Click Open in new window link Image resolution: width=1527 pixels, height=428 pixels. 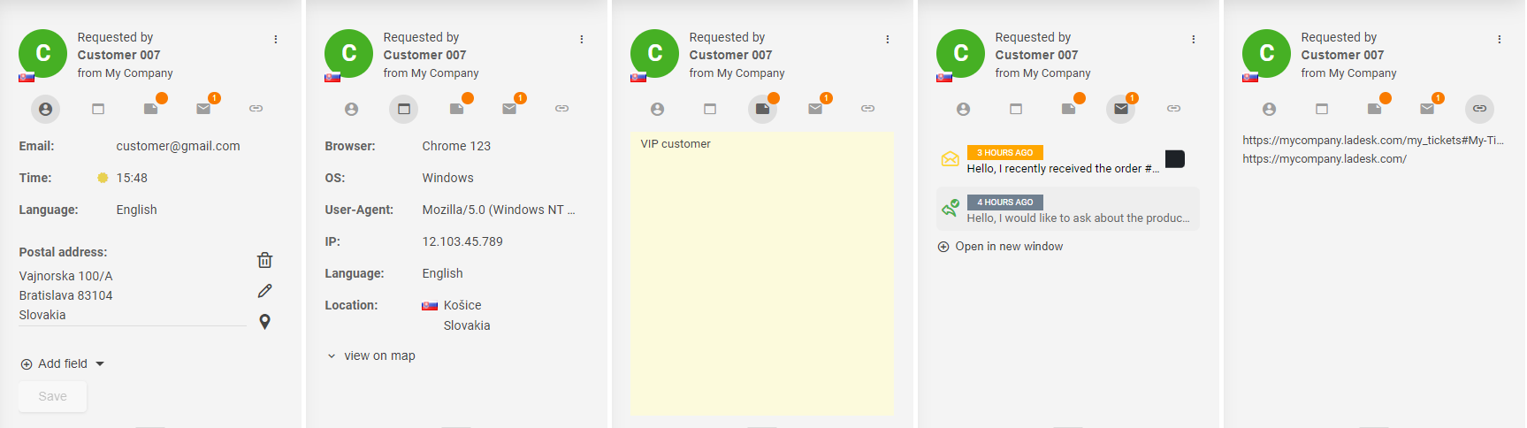pos(1009,247)
